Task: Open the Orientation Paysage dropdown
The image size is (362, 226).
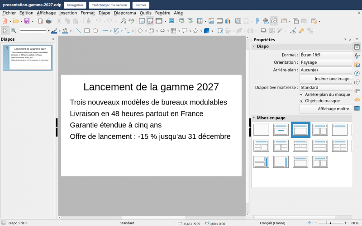Action: point(326,62)
